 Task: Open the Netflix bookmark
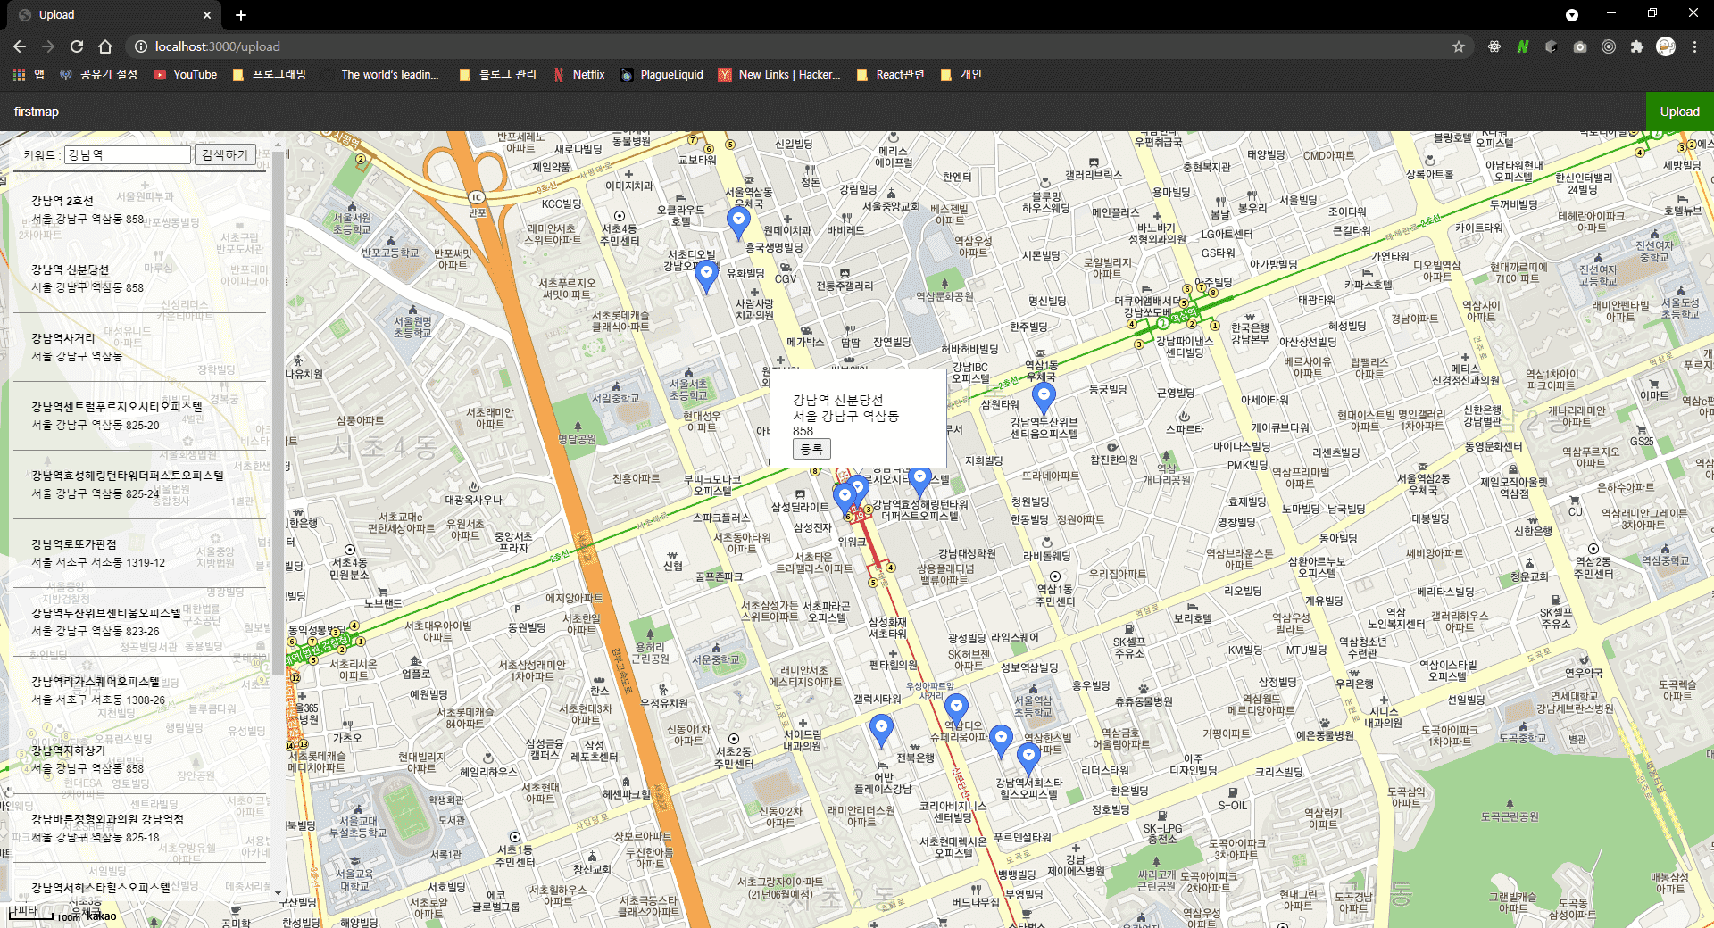(x=578, y=75)
